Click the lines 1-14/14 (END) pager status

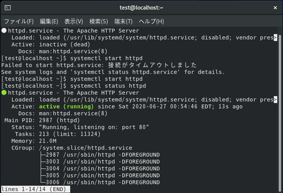pyautogui.click(x=36, y=189)
